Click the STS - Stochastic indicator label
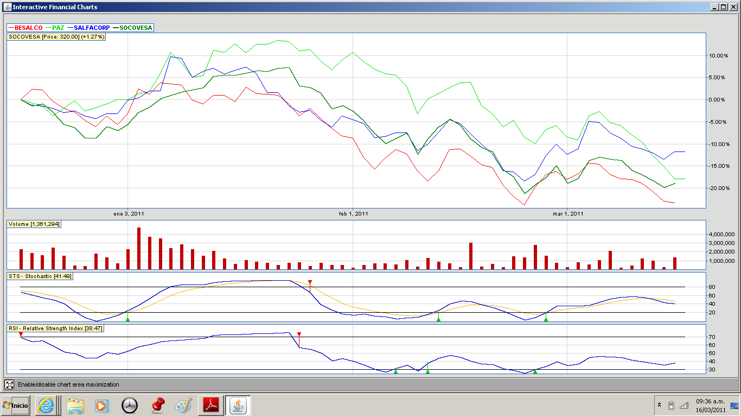Viewport: 741px width, 417px height. tap(40, 276)
